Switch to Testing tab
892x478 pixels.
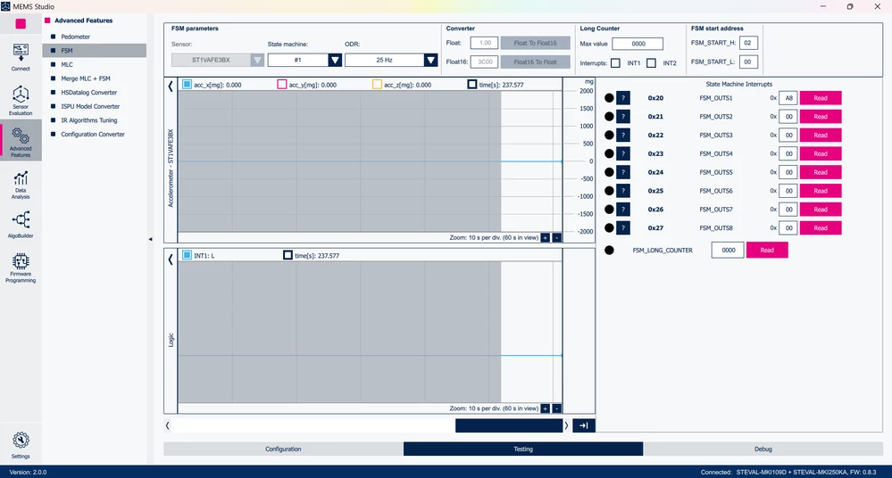pyautogui.click(x=523, y=449)
